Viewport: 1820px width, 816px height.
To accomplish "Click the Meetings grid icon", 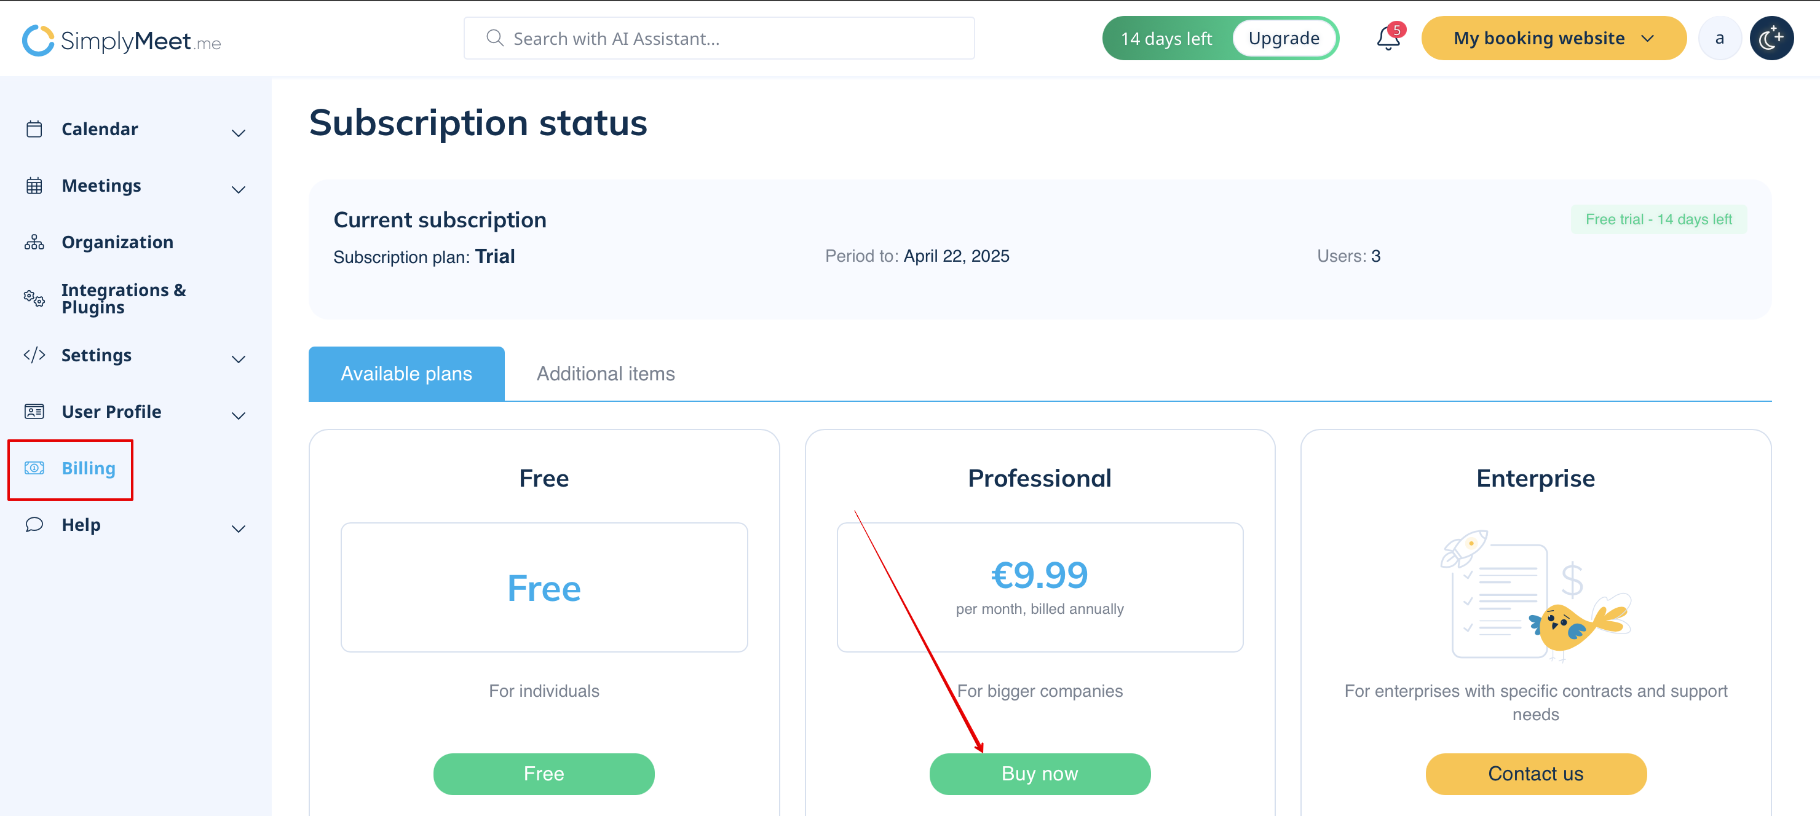I will tap(34, 186).
